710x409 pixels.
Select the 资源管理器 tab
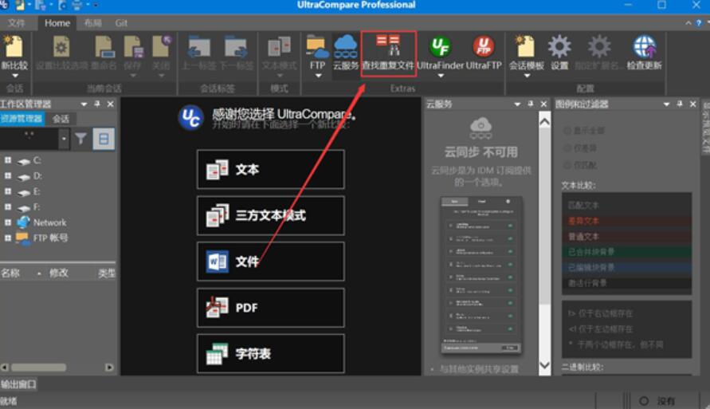click(x=22, y=119)
